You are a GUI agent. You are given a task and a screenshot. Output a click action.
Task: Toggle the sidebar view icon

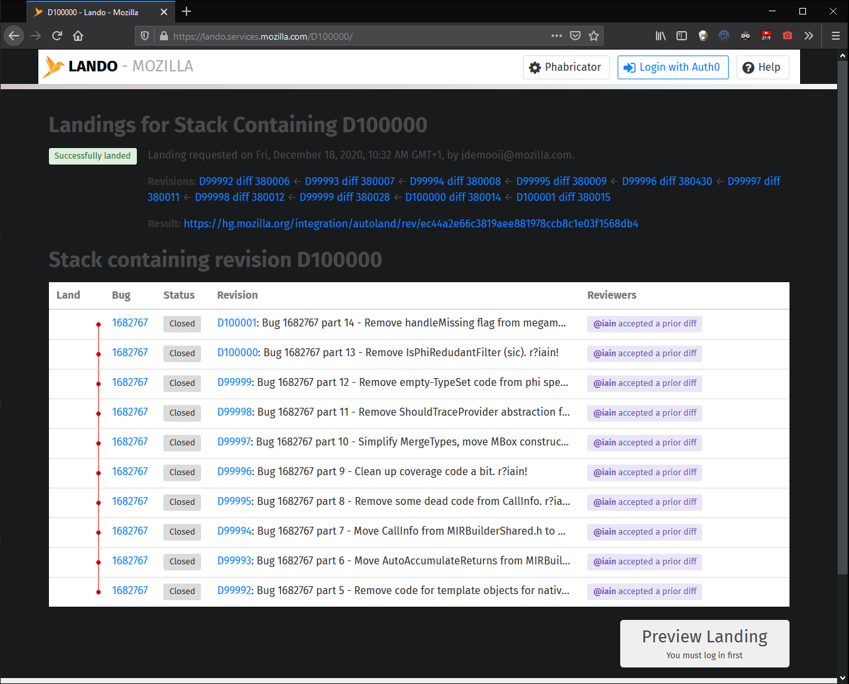pos(682,36)
